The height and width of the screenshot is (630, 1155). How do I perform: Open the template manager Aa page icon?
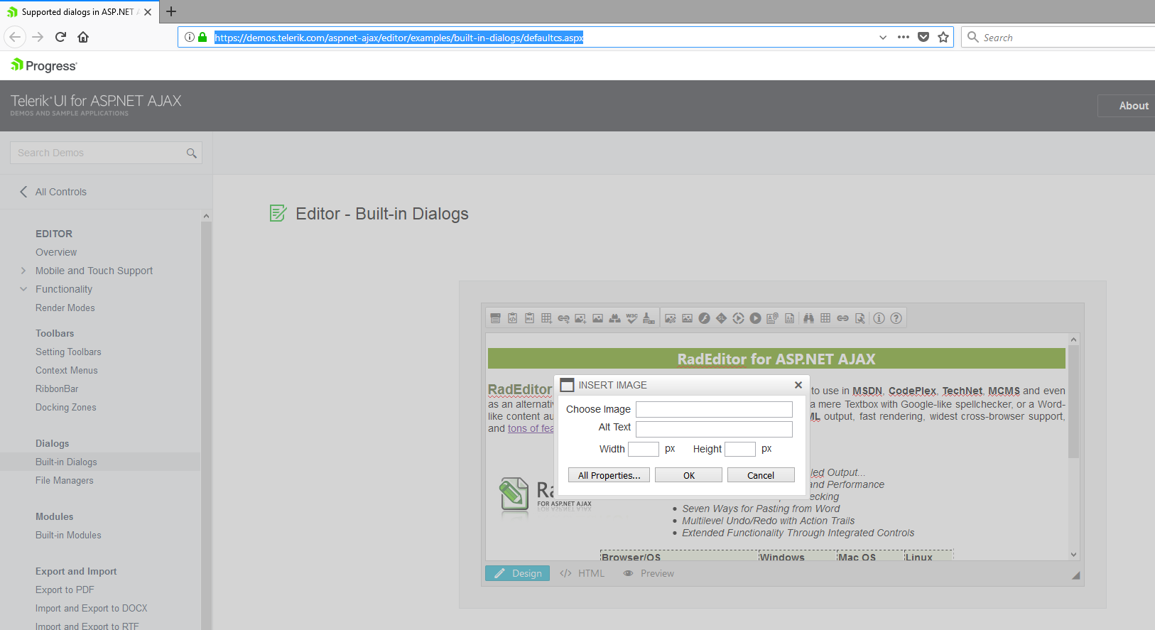[789, 318]
